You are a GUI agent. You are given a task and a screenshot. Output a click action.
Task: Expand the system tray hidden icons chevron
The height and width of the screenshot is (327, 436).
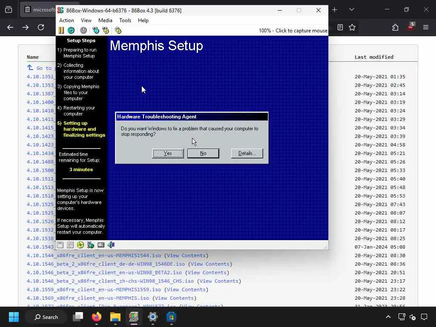coord(388,317)
